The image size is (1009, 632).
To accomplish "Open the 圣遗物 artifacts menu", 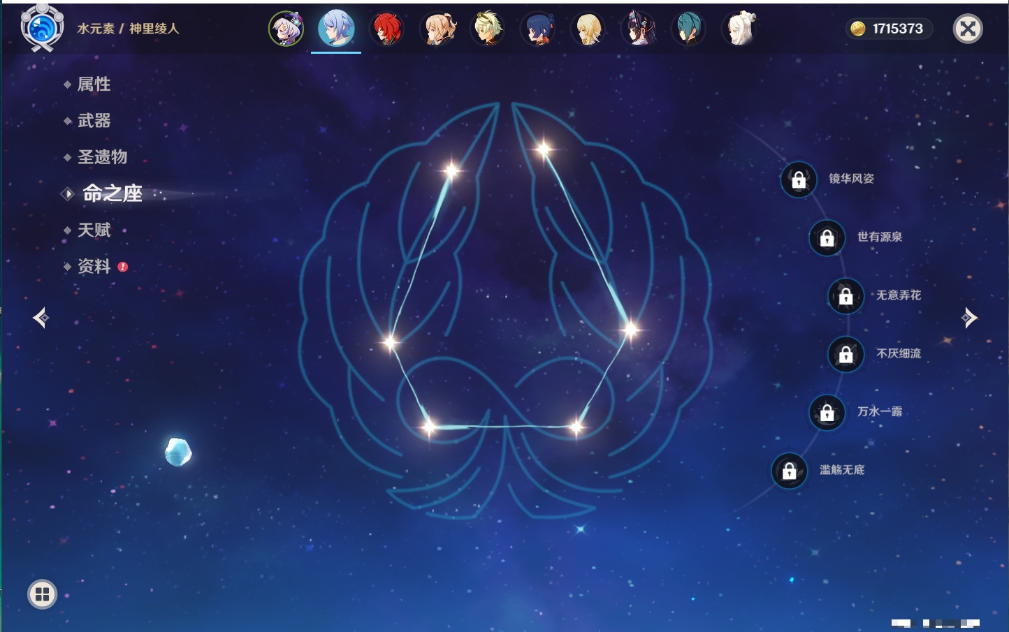I will coord(102,157).
